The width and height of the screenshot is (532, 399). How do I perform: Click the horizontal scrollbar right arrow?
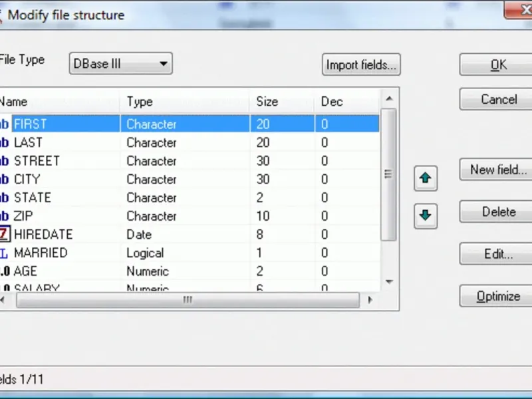370,300
